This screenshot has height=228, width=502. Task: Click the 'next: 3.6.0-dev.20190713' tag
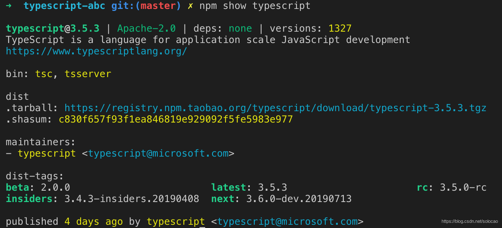281,199
